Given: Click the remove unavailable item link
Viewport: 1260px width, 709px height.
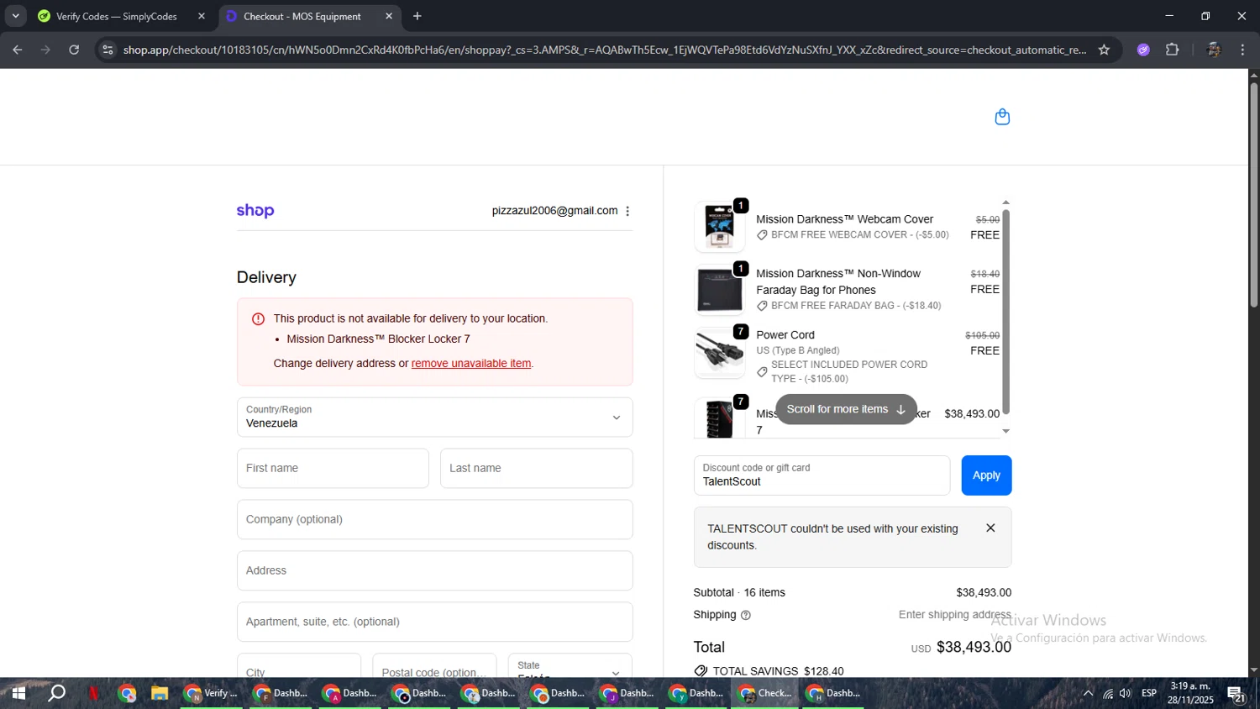Looking at the screenshot, I should tap(471, 364).
